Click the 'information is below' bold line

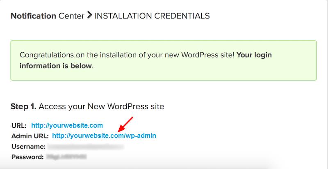click(57, 66)
